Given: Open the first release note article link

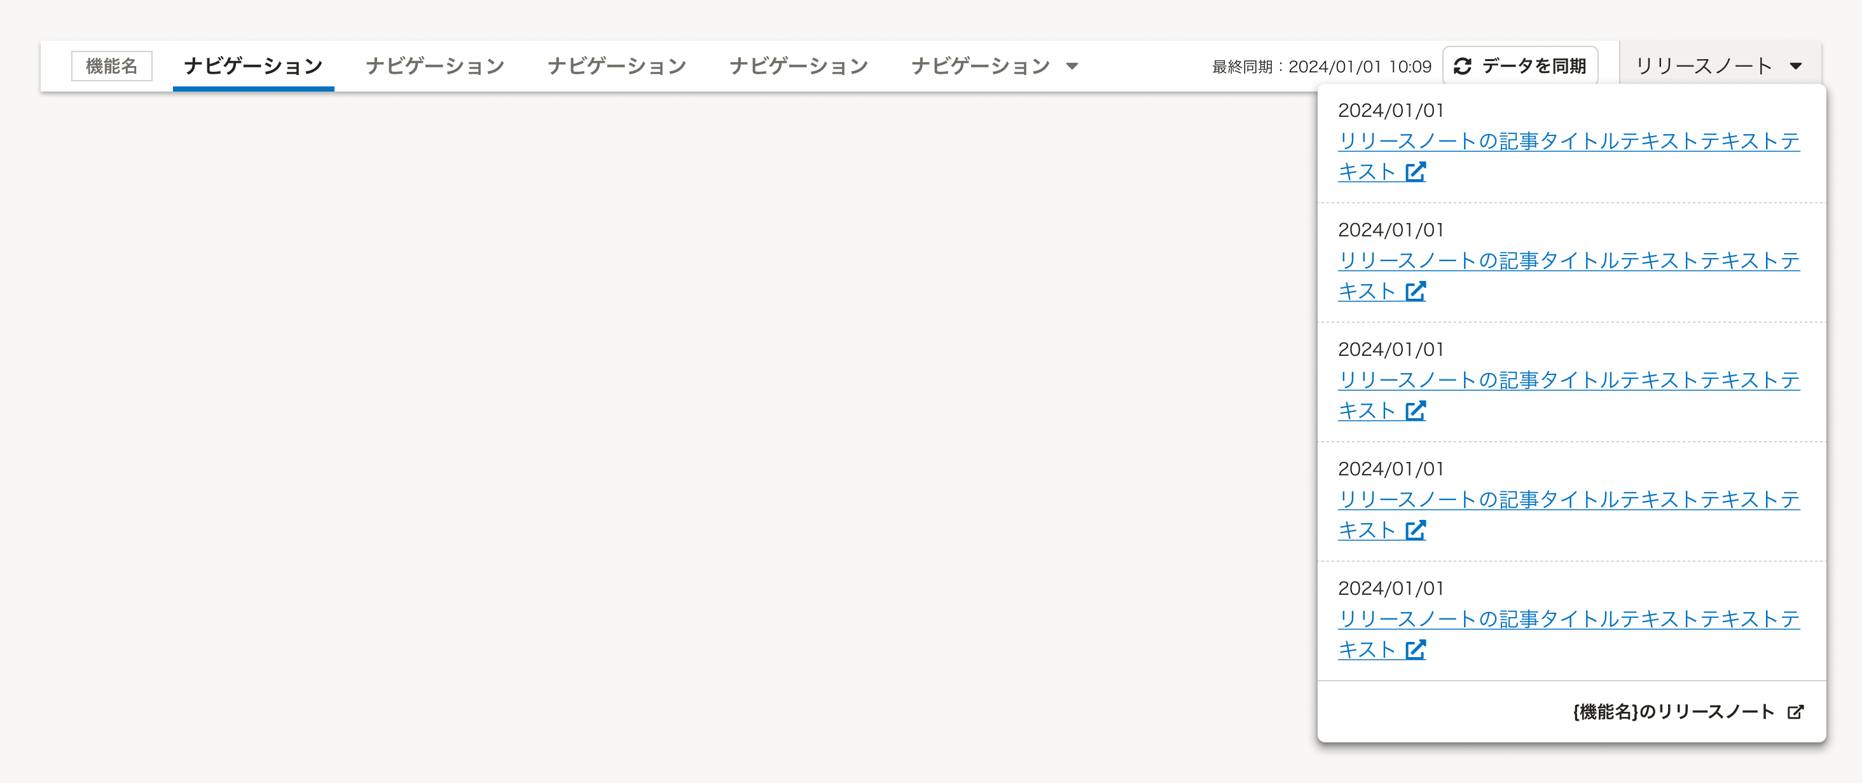Looking at the screenshot, I should 1569,142.
